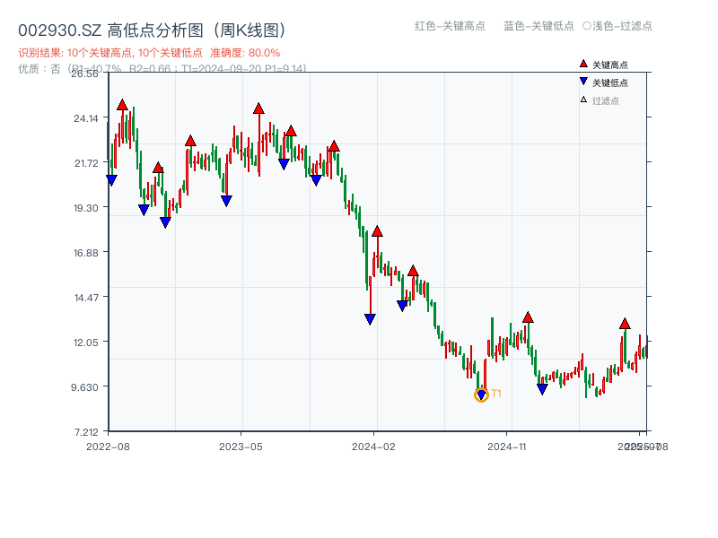Screen dimensions: 718x538
Task: Select the blue 关键低点 triangle legend icon
Action: pos(583,82)
